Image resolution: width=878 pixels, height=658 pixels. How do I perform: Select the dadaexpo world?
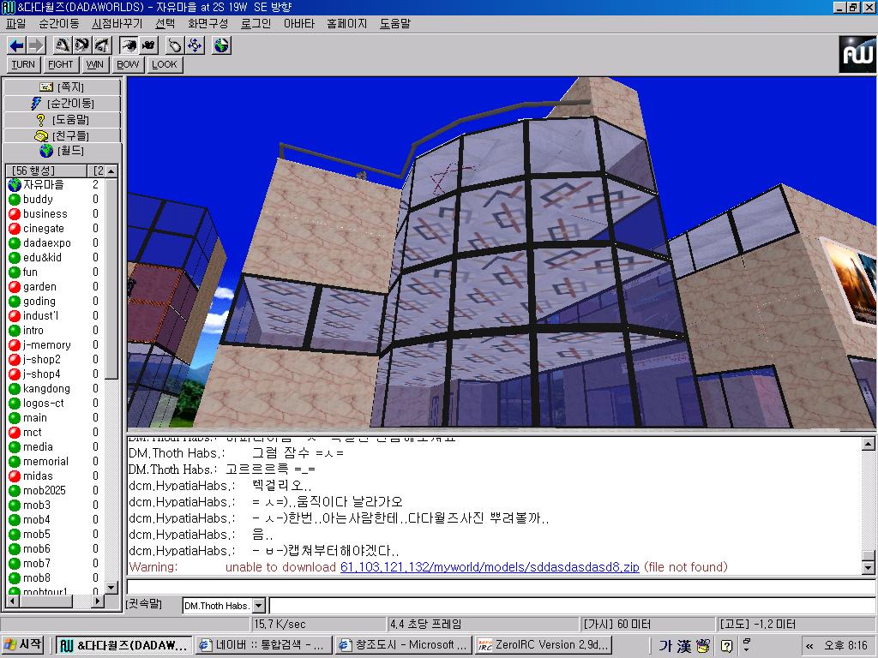[53, 242]
